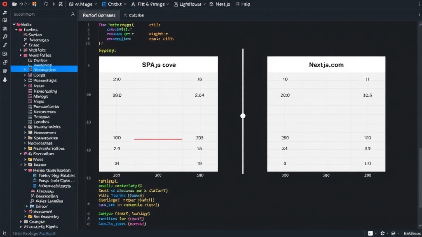Click the top activity bar icon
The width and height of the screenshot is (422, 237).
(5, 13)
